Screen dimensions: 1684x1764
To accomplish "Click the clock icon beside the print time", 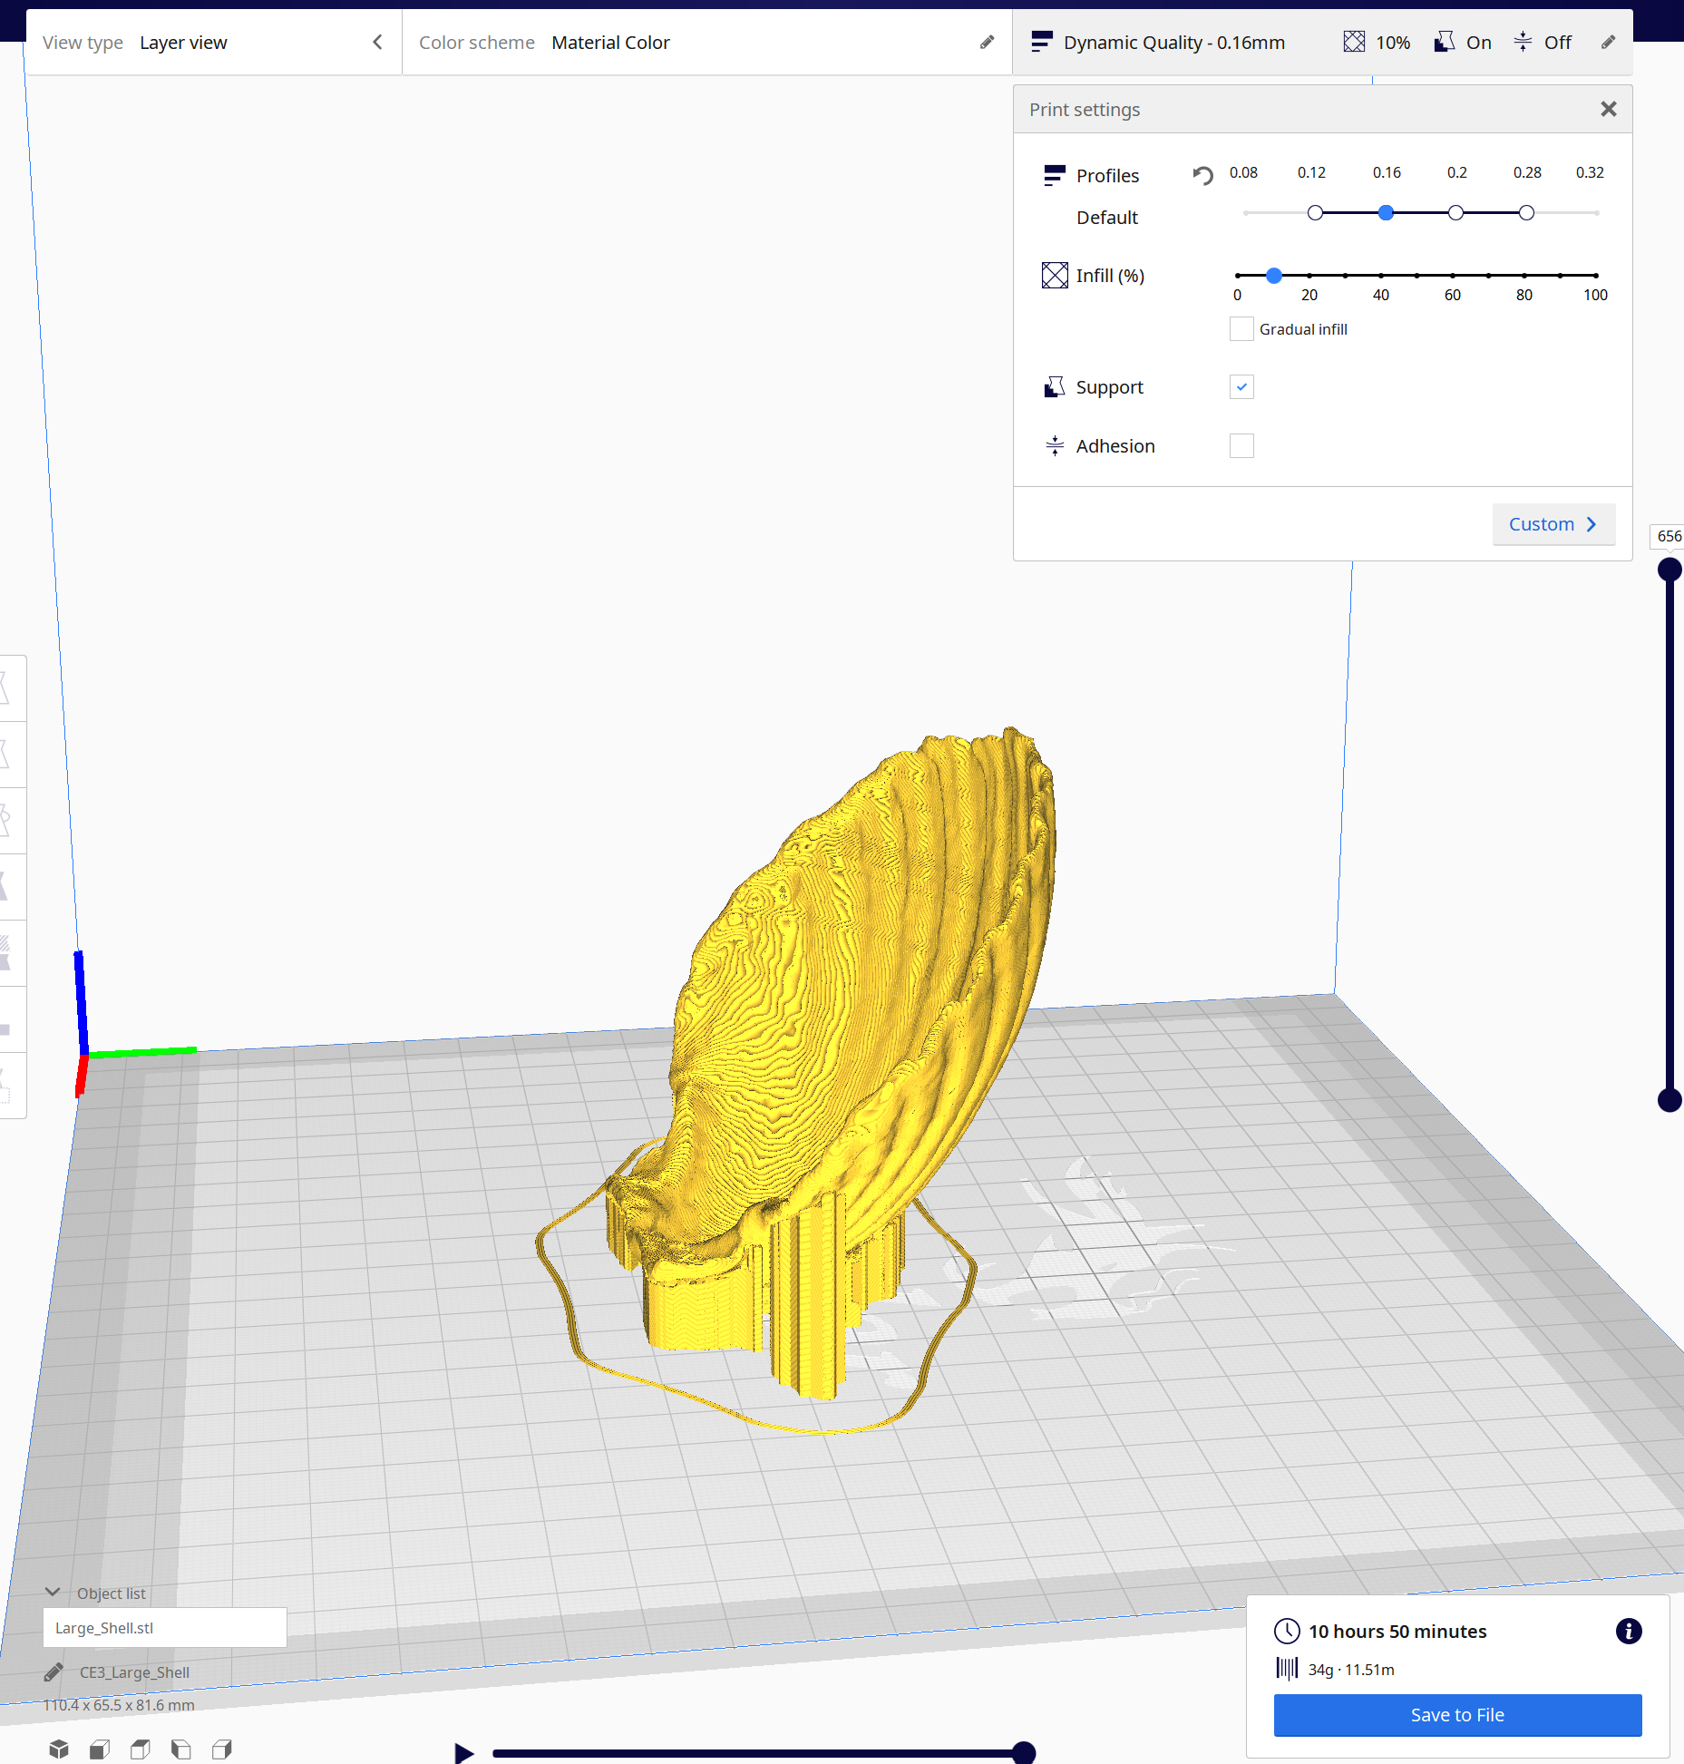I will pyautogui.click(x=1287, y=1632).
